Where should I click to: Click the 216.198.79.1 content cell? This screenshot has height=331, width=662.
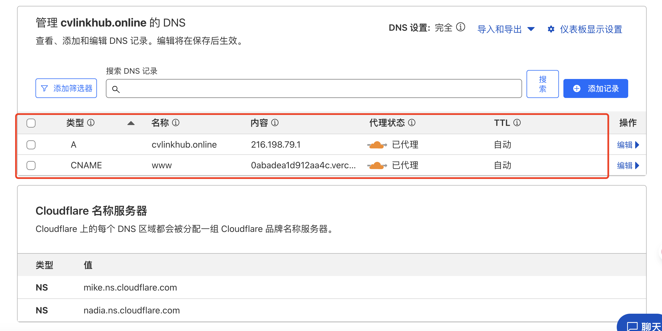click(x=276, y=145)
